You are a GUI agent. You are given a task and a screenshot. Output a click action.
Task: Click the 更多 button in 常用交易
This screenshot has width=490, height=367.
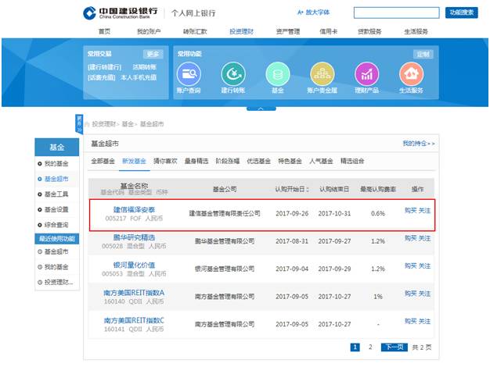pos(153,54)
